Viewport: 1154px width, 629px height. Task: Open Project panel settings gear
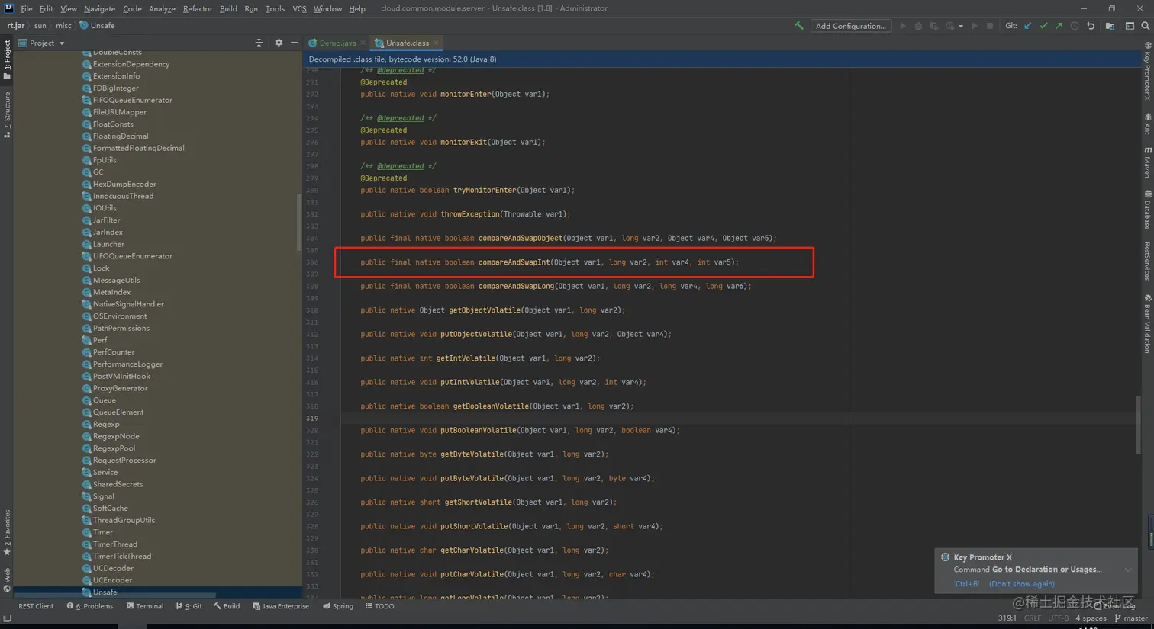(x=279, y=43)
